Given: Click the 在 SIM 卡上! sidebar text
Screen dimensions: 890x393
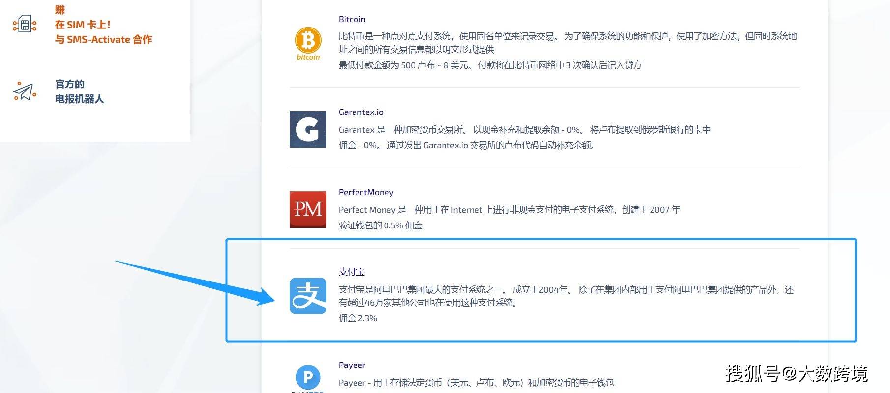Looking at the screenshot, I should (83, 25).
